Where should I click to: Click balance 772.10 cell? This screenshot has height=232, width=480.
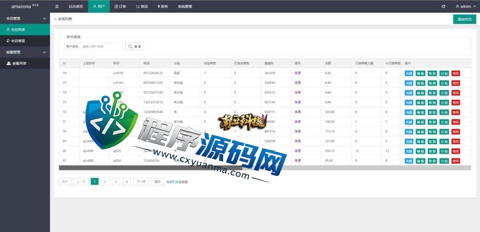(x=330, y=131)
